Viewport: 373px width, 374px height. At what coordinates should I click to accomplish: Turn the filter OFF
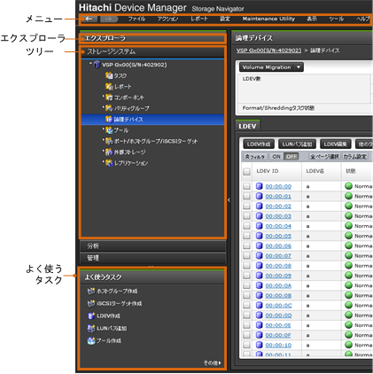pyautogui.click(x=291, y=157)
